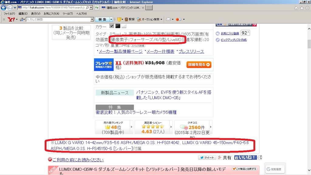The width and height of the screenshot is (311, 175).
Task: Click the magnifier search icon in address bar
Action: [x=87, y=8]
